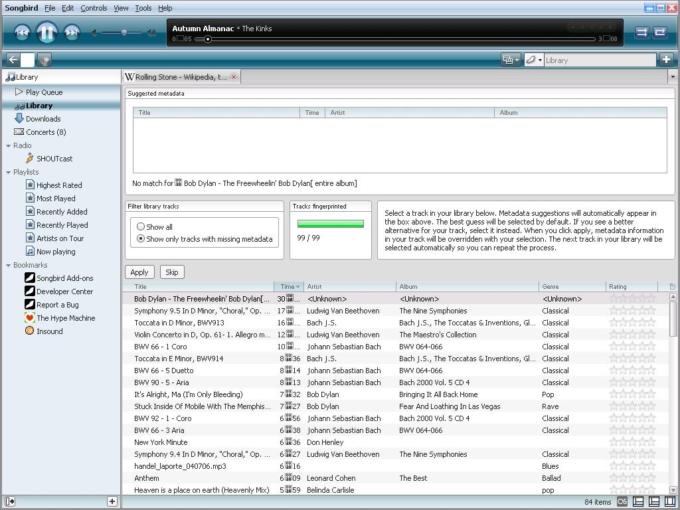
Task: Open the display panes dropdown in toolbar
Action: coord(511,60)
